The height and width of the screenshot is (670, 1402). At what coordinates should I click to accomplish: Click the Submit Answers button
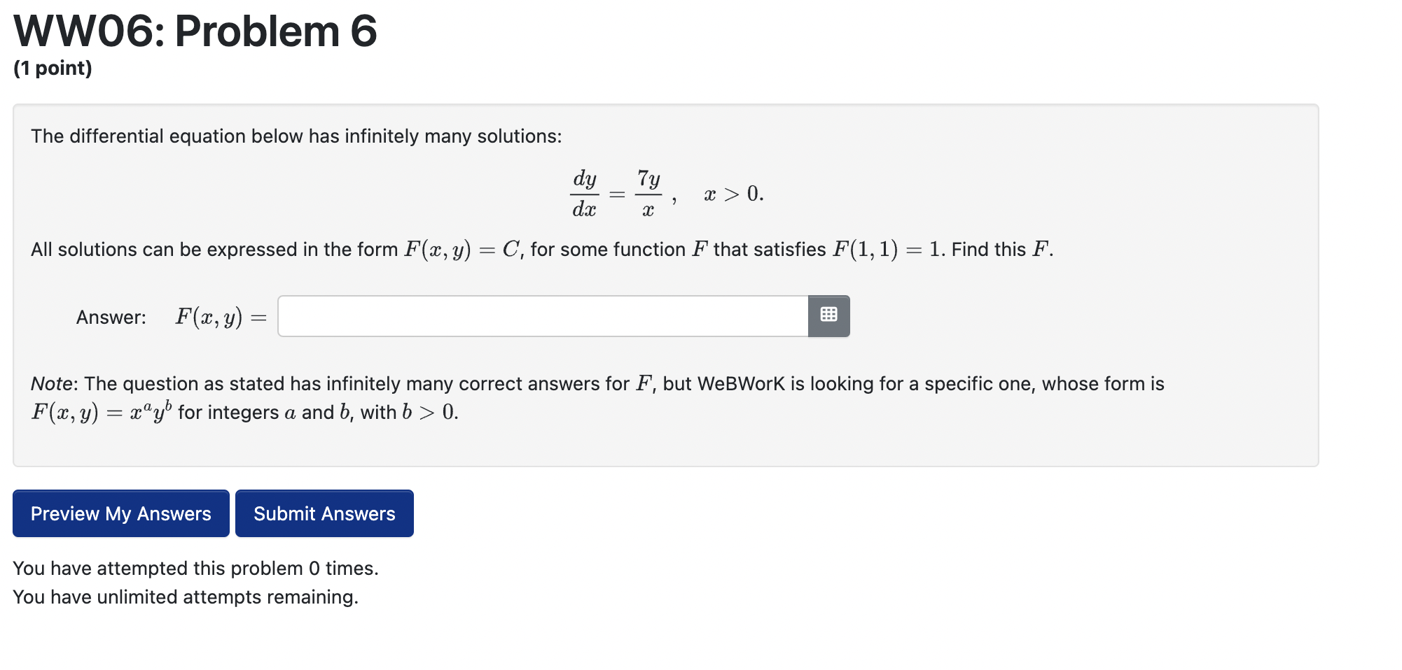point(324,513)
